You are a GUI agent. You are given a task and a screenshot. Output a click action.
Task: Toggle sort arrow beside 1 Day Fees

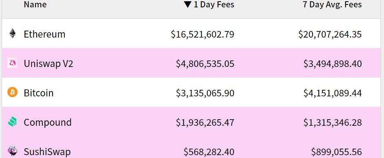[188, 4]
